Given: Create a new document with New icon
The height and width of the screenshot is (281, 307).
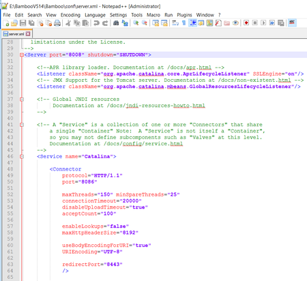Looking at the screenshot, I should [x=6, y=23].
